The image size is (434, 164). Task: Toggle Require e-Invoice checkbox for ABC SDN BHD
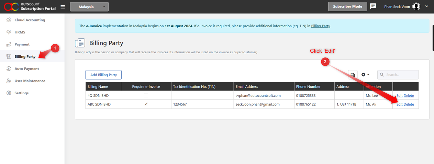(146, 104)
